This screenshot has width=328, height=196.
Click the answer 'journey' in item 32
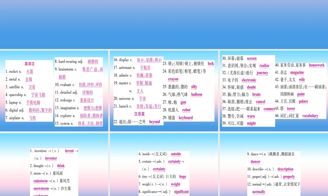pyautogui.click(x=262, y=73)
